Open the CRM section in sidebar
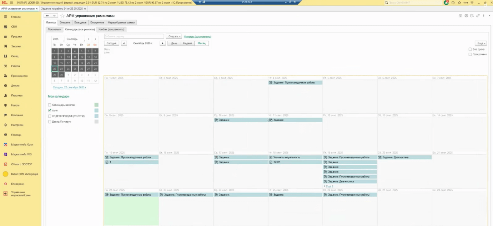The image size is (493, 226). click(x=14, y=27)
